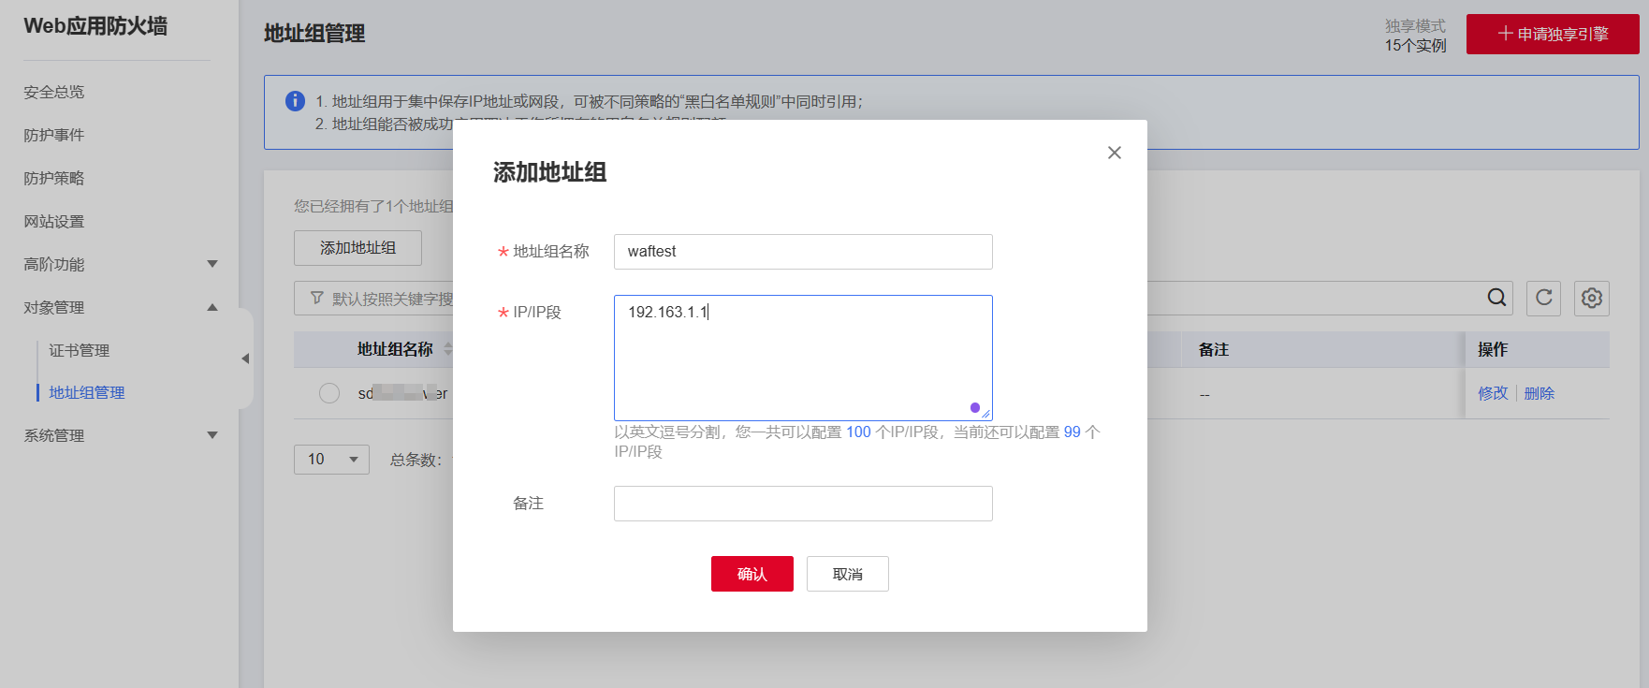1649x688 pixels.
Task: Open page size dropdown showing 10
Action: tap(331, 460)
